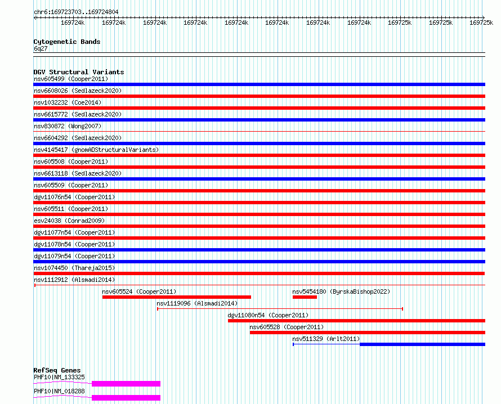The height and width of the screenshot is (404, 501).
Task: Open PHF10|NM_133325 gene label
Action: 59,377
